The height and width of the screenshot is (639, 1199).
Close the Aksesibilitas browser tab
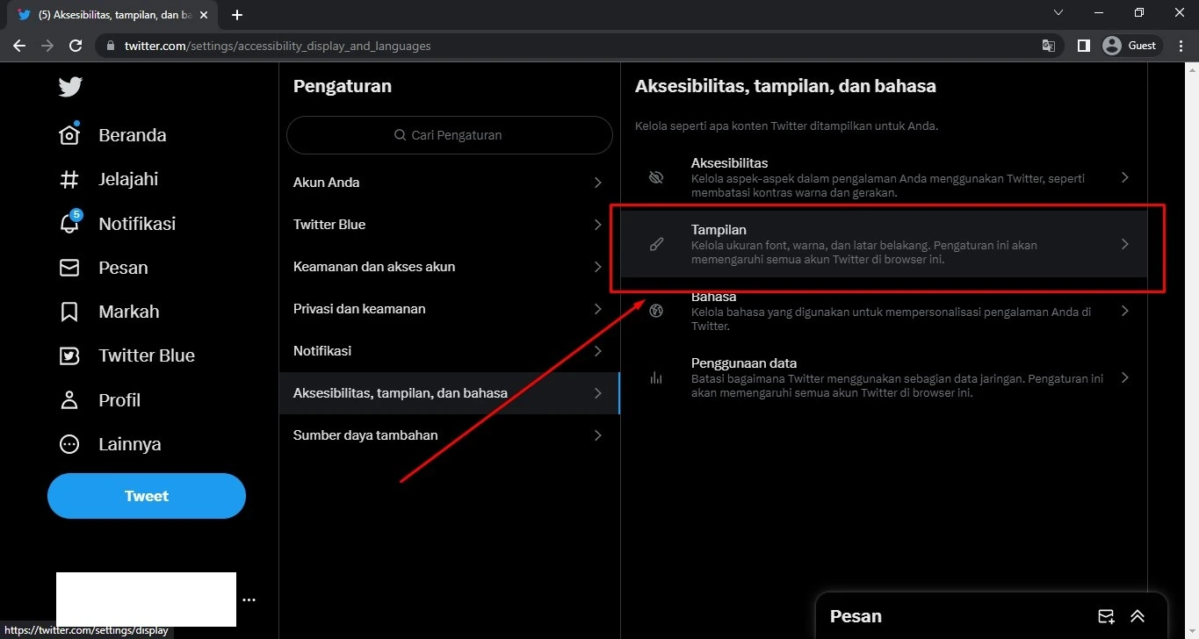click(205, 15)
